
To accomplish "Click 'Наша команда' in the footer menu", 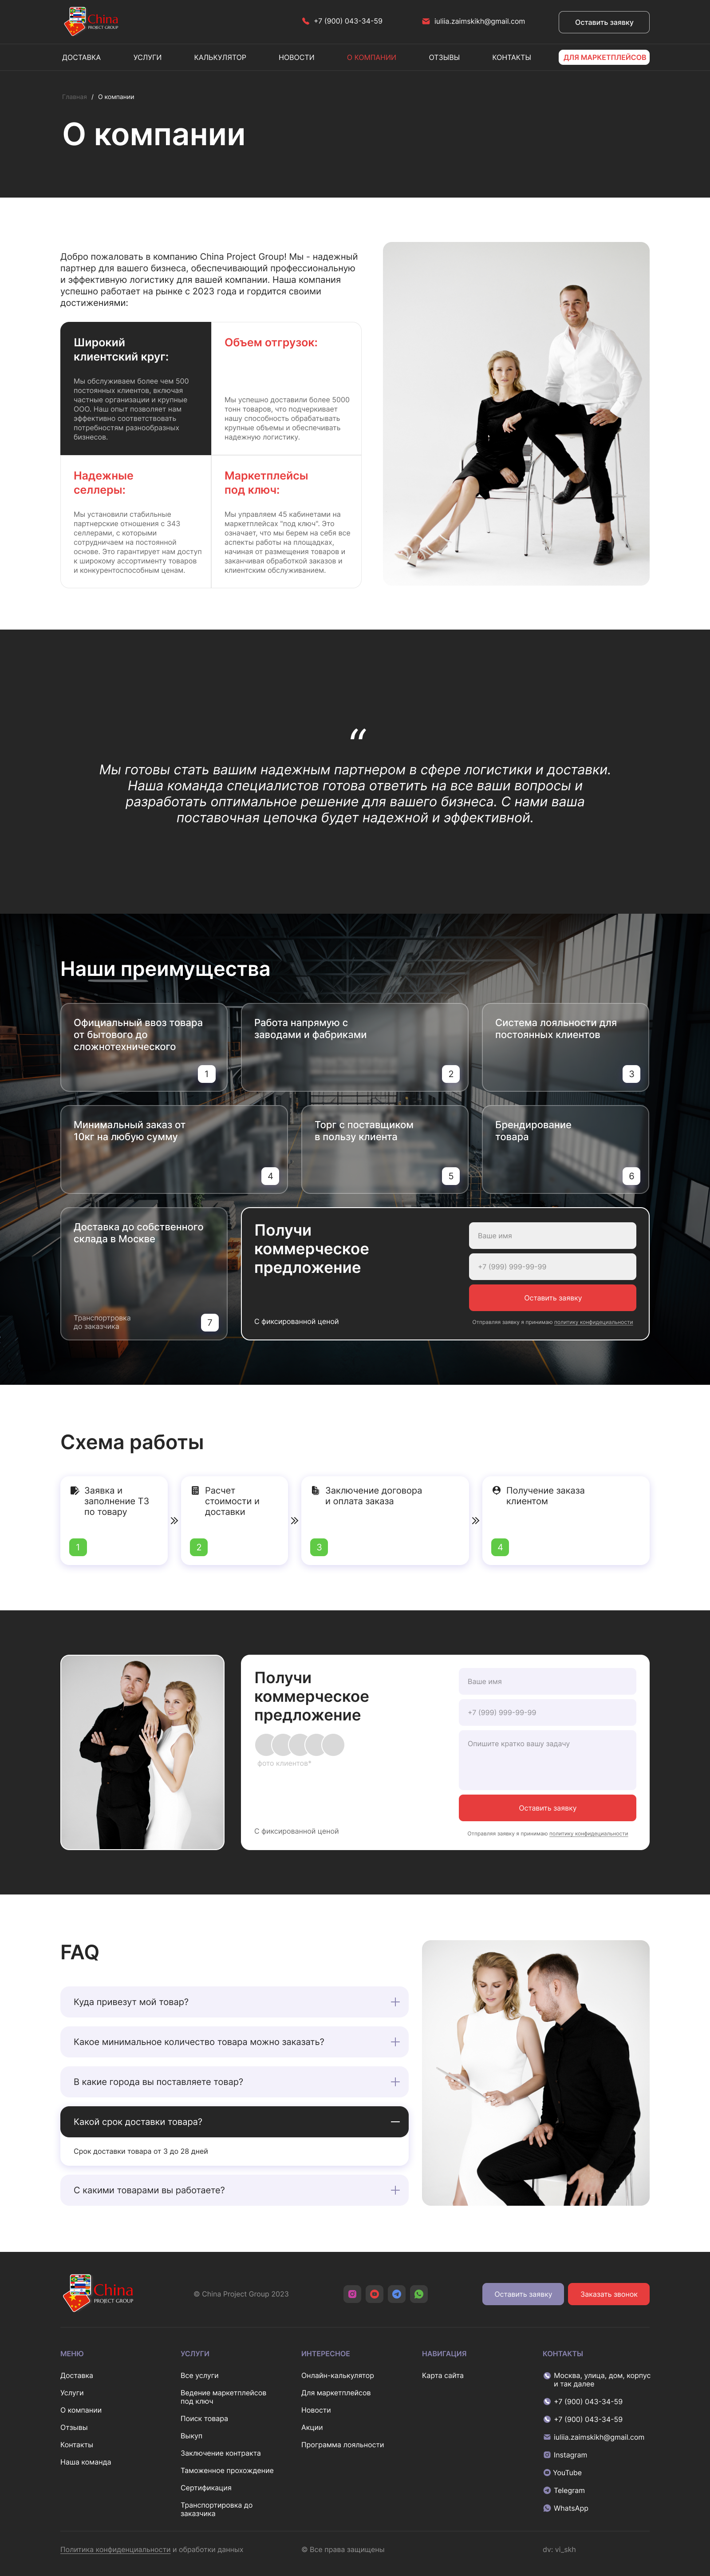I will coord(85,2462).
